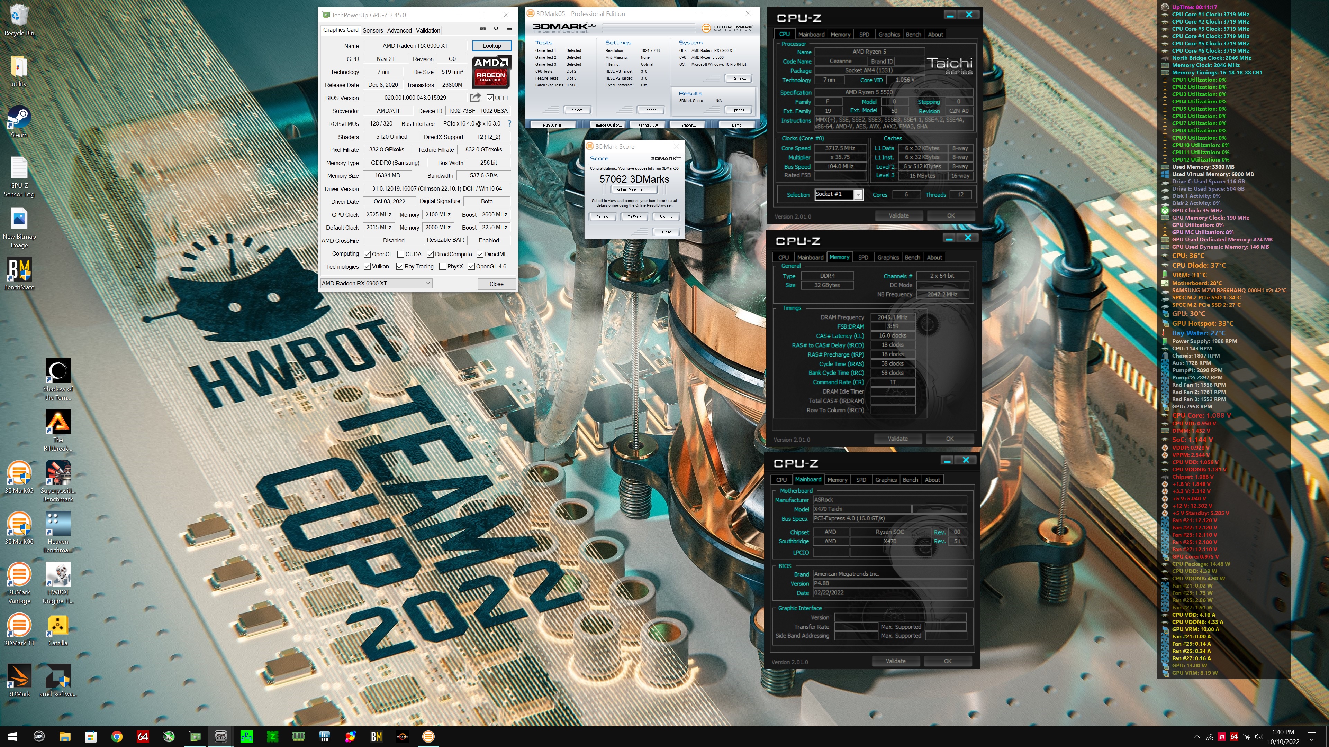This screenshot has width=1329, height=747.
Task: Click the Close button in GPU-Z
Action: tap(496, 284)
